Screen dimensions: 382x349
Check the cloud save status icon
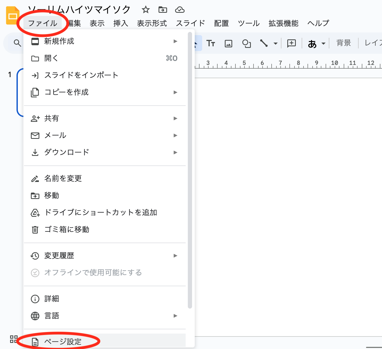180,10
